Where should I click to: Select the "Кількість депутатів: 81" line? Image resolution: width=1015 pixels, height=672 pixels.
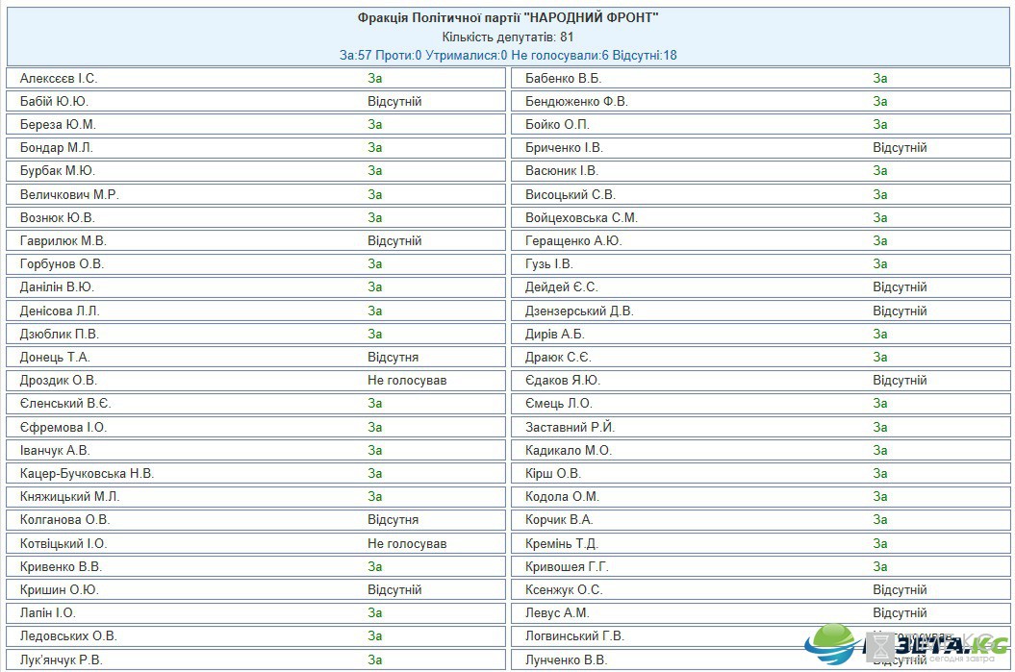(508, 37)
